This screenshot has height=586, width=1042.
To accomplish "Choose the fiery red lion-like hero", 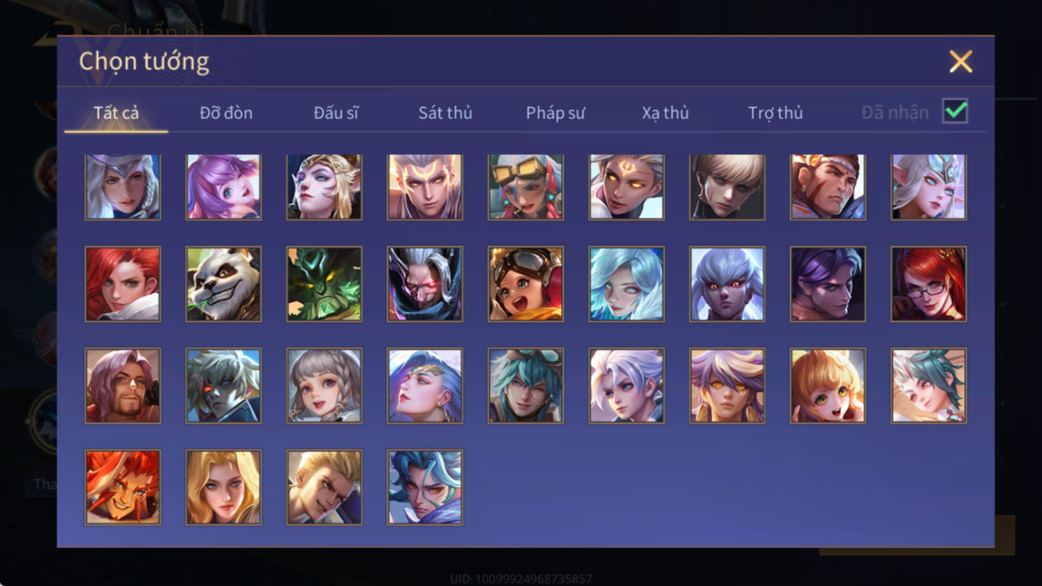I will coord(123,487).
